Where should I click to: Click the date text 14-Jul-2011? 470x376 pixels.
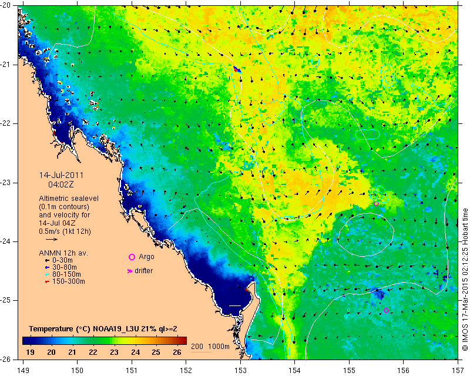61,175
